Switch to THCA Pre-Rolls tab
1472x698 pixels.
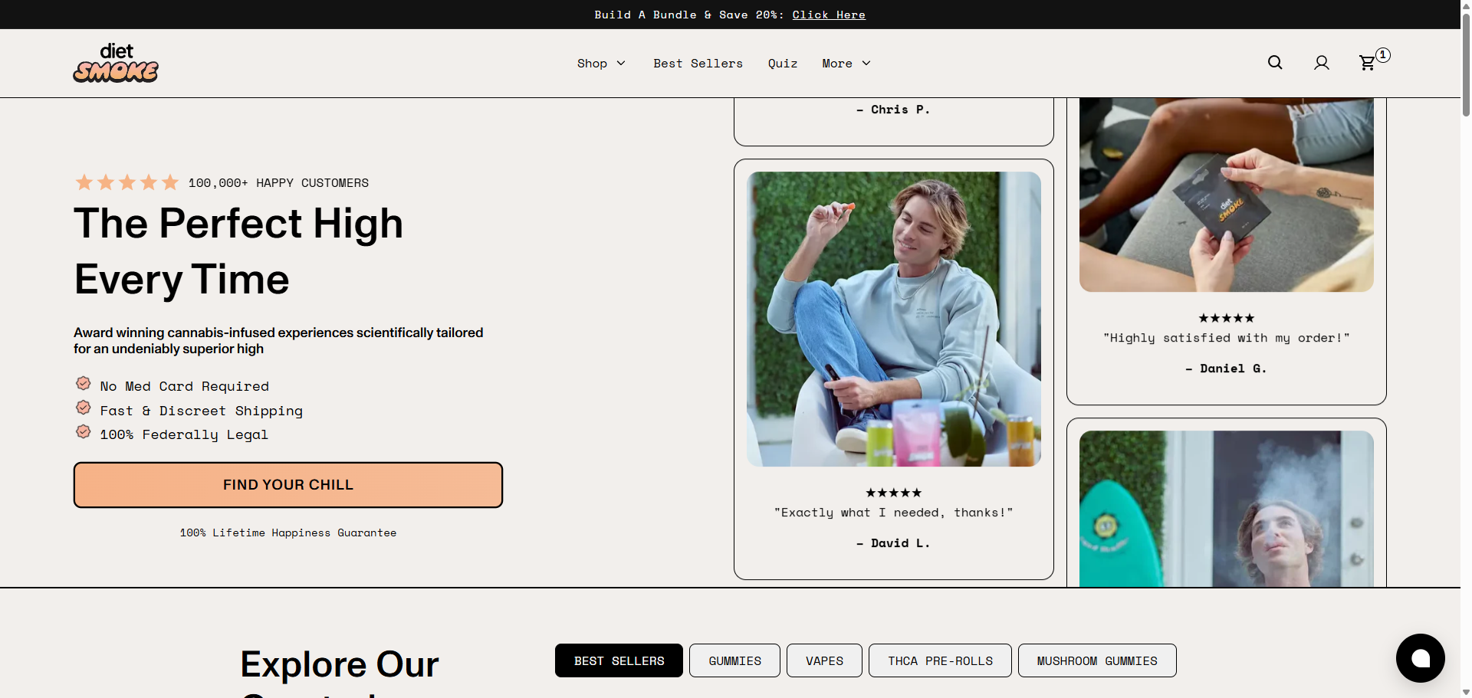tap(940, 660)
